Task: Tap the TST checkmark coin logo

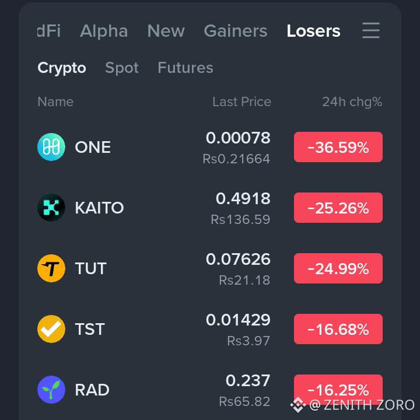Action: [x=51, y=329]
